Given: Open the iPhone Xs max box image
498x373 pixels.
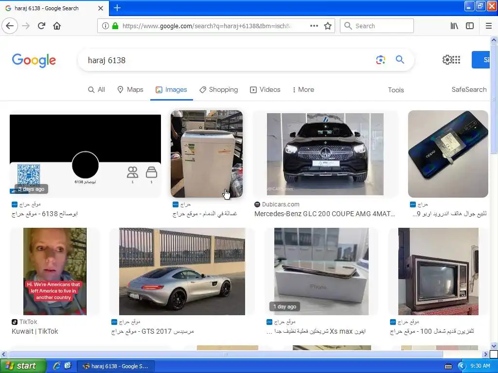Looking at the screenshot, I should (x=321, y=271).
